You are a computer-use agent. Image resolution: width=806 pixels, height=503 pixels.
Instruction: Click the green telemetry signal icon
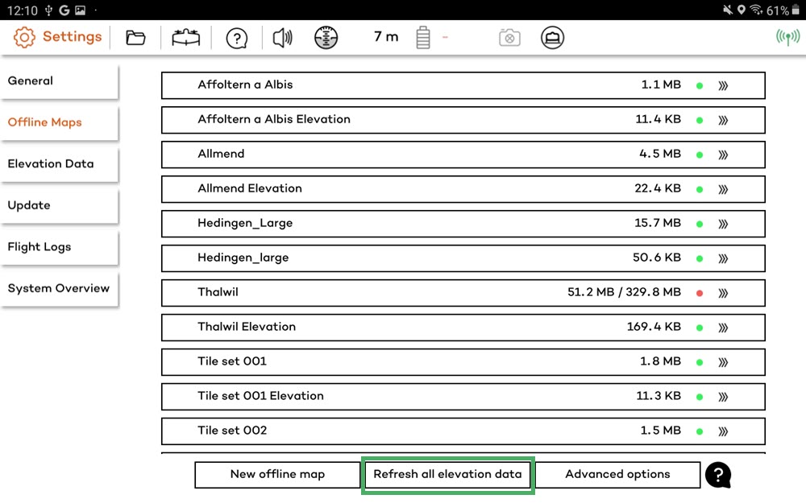(x=787, y=36)
